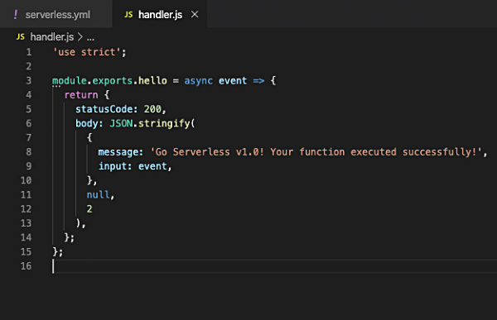
Task: Click the message property on line 8
Action: point(118,152)
